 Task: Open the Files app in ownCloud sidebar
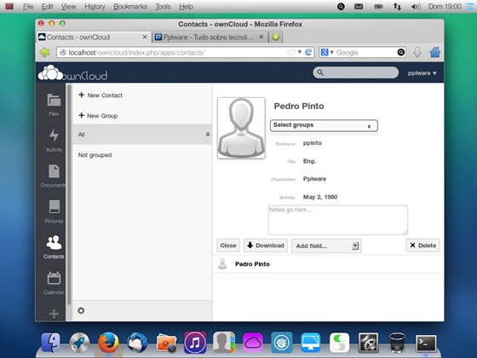pyautogui.click(x=54, y=104)
